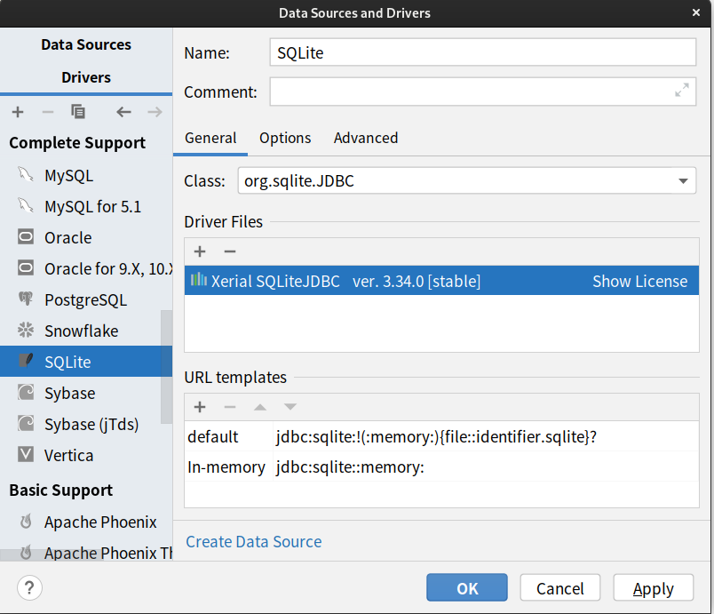Select the PostgreSQL driver
Screen dimensions: 714x614
tap(85, 299)
